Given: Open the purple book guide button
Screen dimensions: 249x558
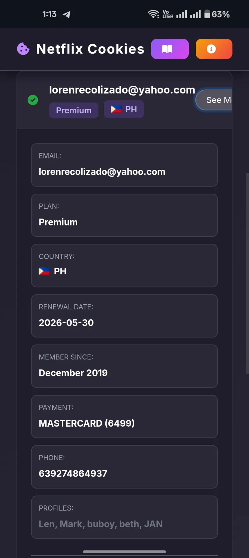Looking at the screenshot, I should pyautogui.click(x=170, y=49).
